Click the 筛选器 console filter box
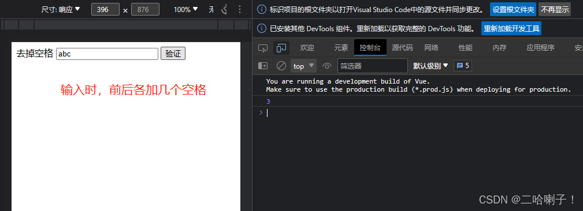The width and height of the screenshot is (583, 211). [373, 66]
